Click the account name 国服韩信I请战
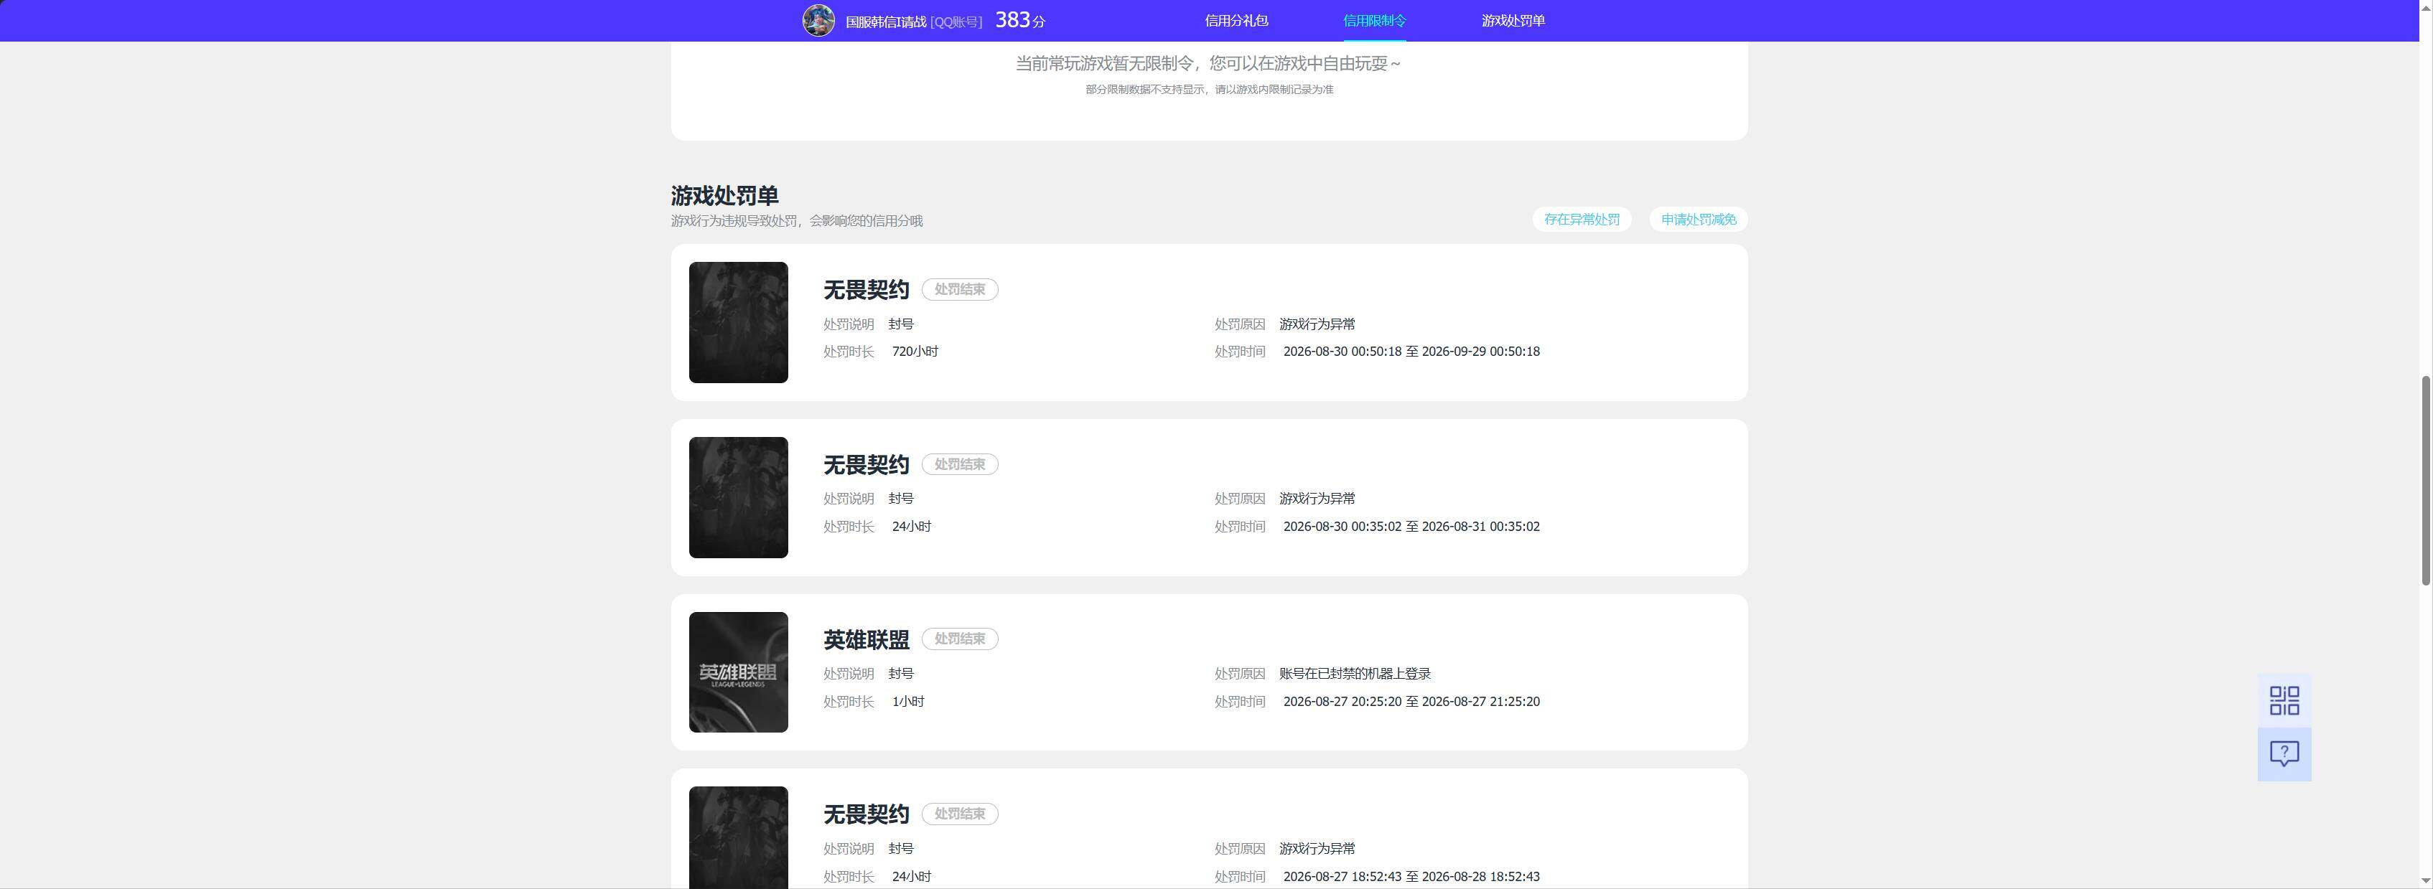Image resolution: width=2433 pixels, height=889 pixels. [x=886, y=22]
